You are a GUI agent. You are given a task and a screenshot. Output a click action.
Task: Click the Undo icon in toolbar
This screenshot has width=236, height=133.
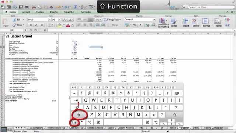pyautogui.click(x=59, y=7)
